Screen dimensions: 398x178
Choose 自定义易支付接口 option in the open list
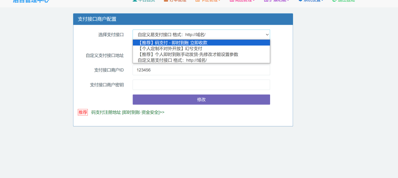click(201, 60)
